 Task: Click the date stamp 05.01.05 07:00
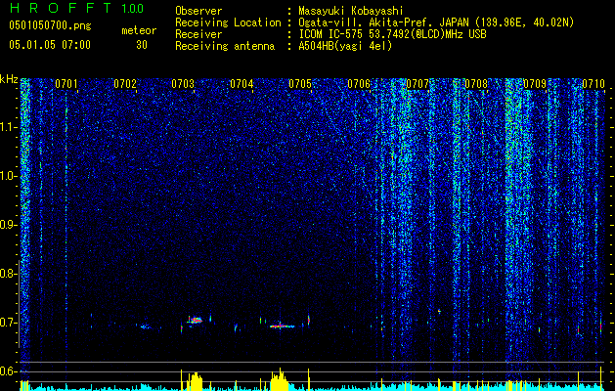pos(50,45)
